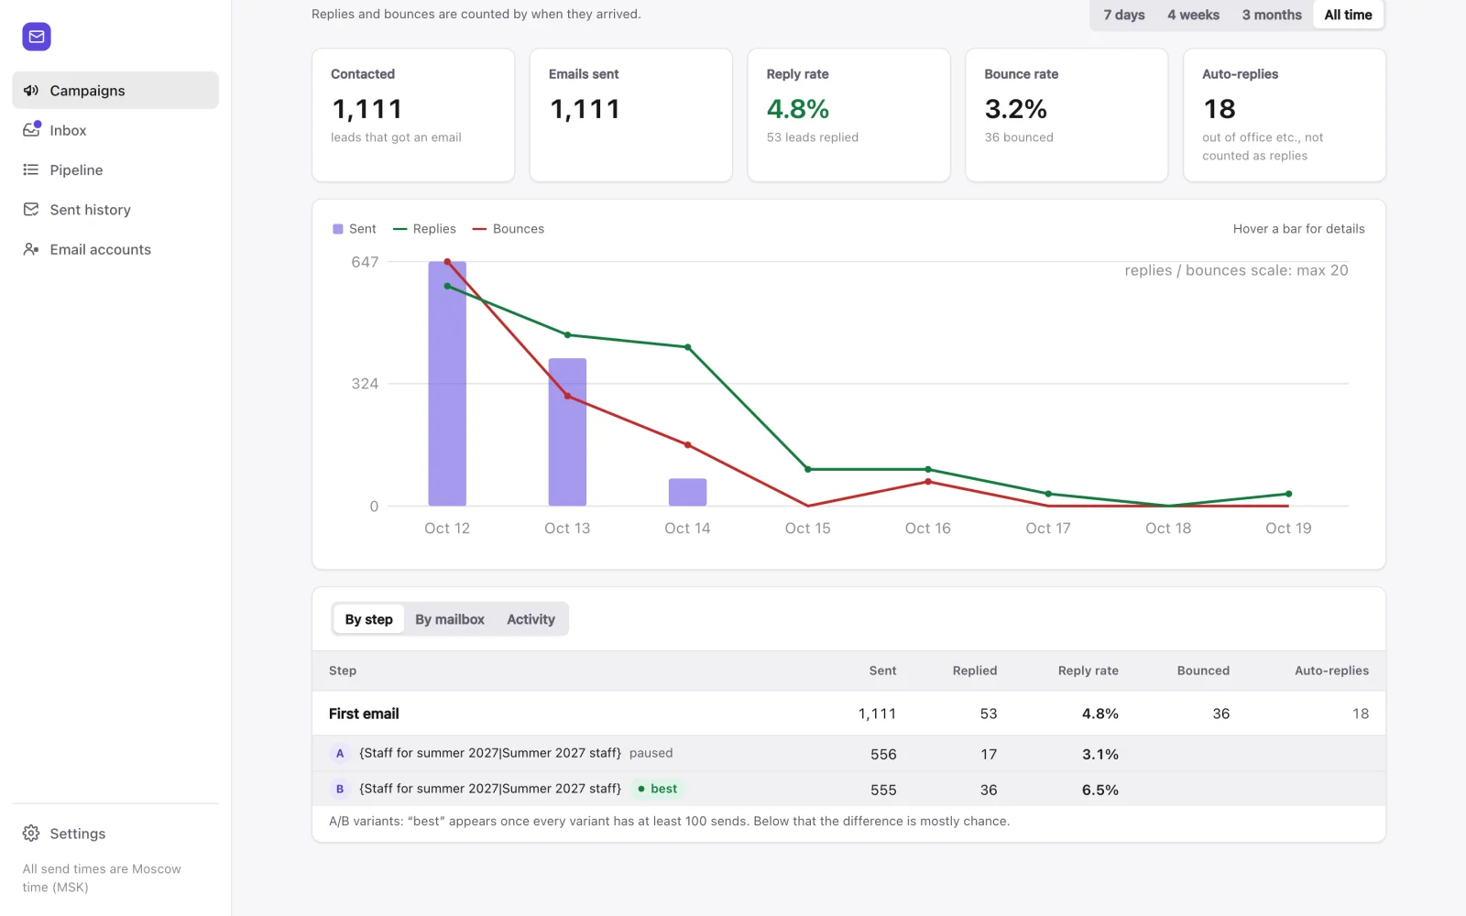Click the Oct 14 sent bar

(x=687, y=492)
